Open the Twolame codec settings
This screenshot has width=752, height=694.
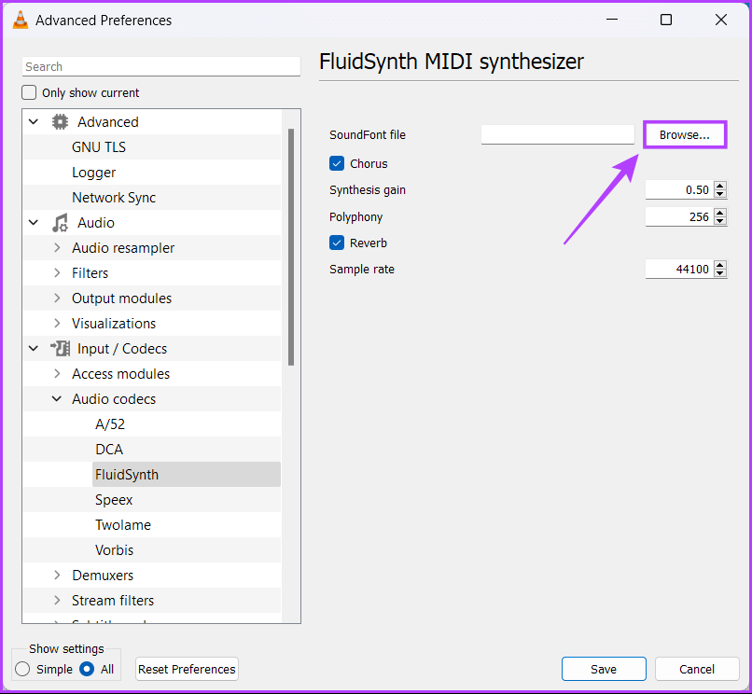coord(123,524)
